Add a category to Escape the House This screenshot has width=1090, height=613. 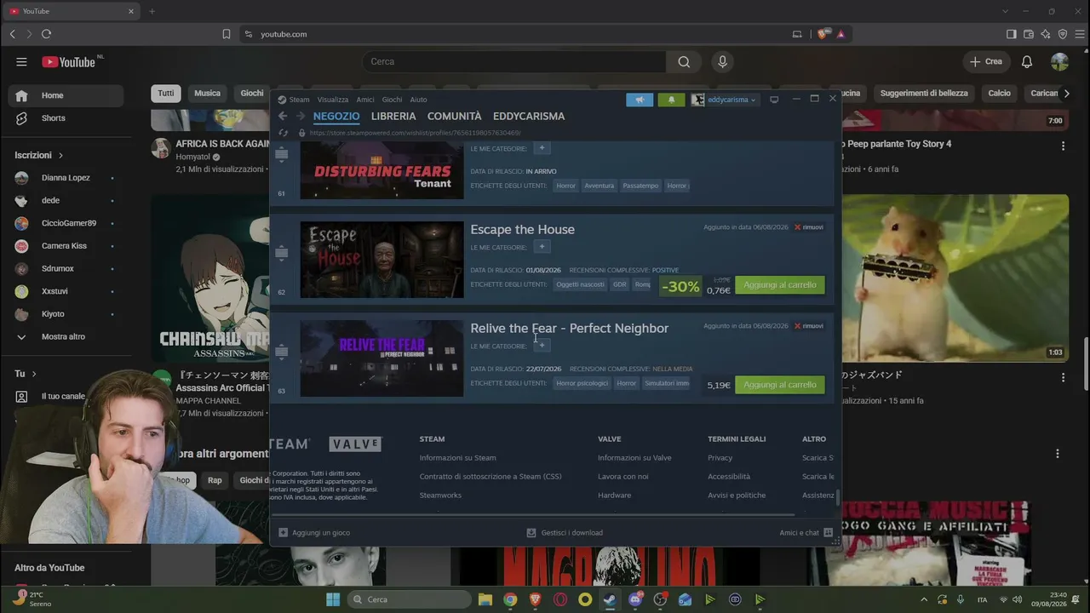(542, 247)
